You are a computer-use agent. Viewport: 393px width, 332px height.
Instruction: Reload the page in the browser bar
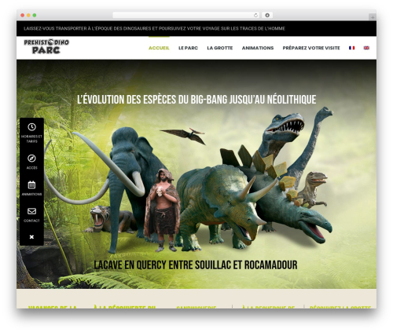coord(255,16)
